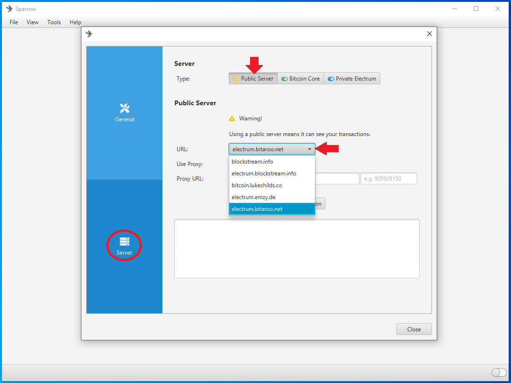Image resolution: width=511 pixels, height=383 pixels.
Task: Open the General settings section
Action: (125, 112)
